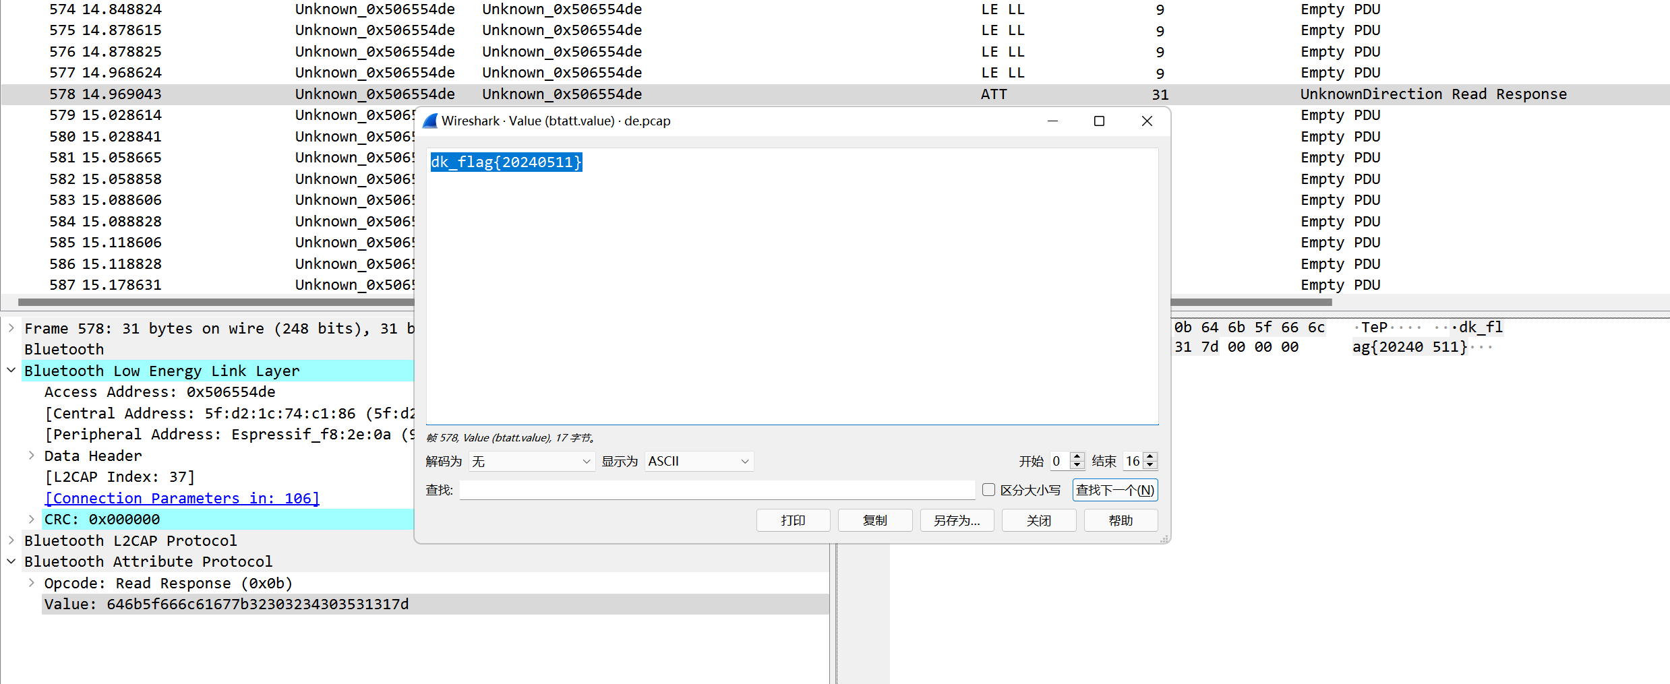The height and width of the screenshot is (684, 1670).
Task: Expand the Data Header node
Action: coord(32,456)
